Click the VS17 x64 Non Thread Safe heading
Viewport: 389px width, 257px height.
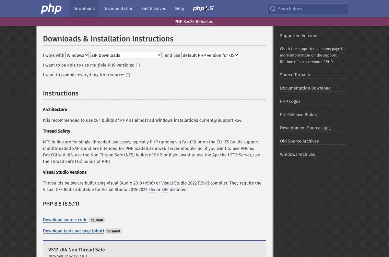click(77, 250)
